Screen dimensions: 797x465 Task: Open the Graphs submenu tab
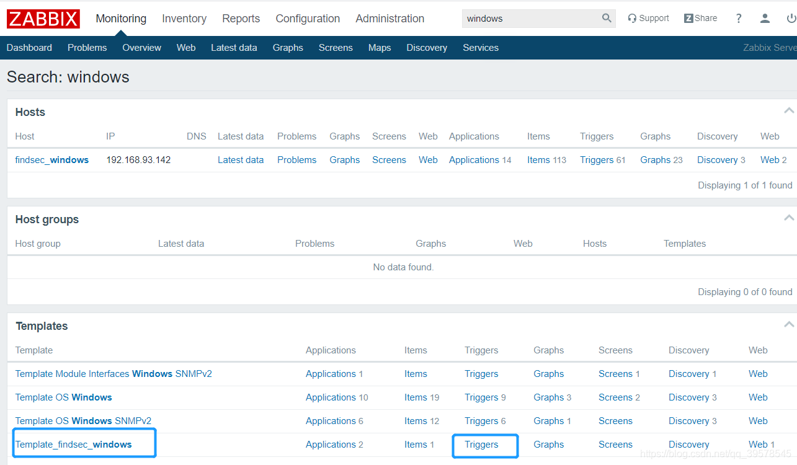coord(288,48)
